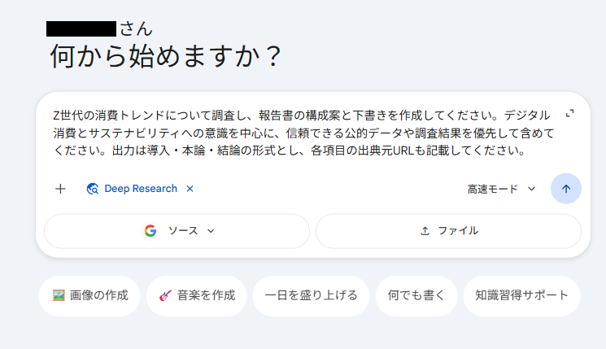This screenshot has height=349, width=606.
Task: Choose the 何でも書く suggestion chip
Action: point(416,295)
